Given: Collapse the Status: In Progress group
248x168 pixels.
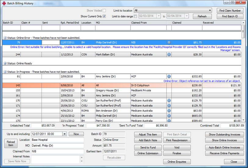Looking at the screenshot, I should (x=5, y=72).
